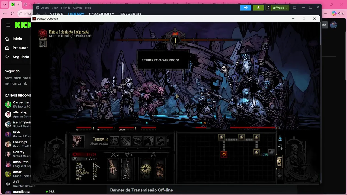The height and width of the screenshot is (195, 347).
Task: Click the DANO 3-6 stat line
Action: pyautogui.click(x=86, y=170)
